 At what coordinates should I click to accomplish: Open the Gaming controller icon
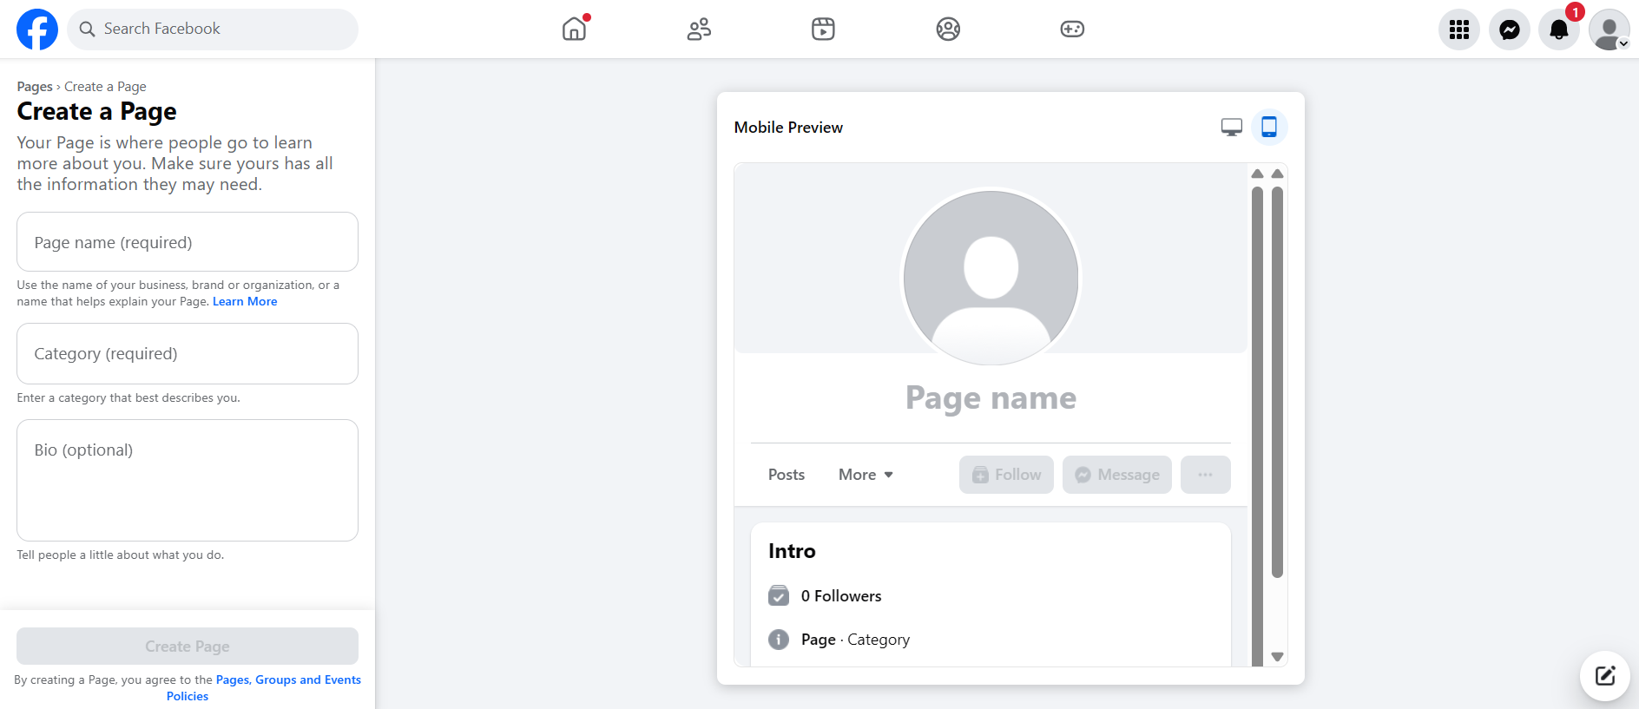tap(1072, 30)
